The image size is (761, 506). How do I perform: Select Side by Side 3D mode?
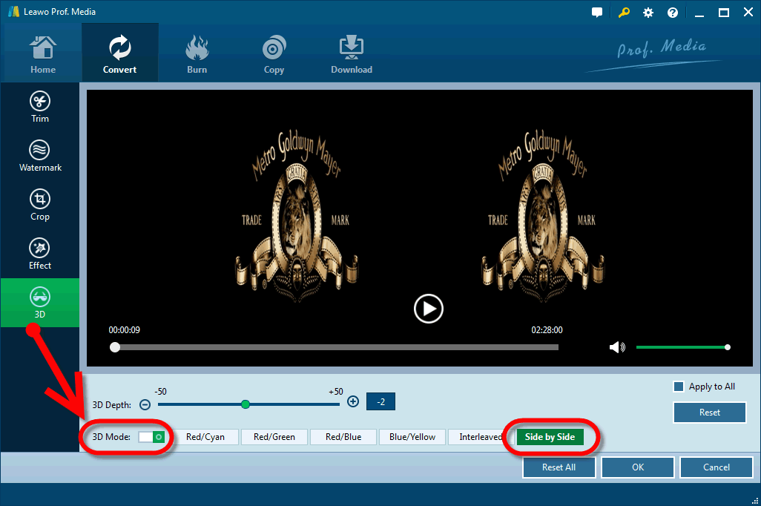click(x=550, y=437)
